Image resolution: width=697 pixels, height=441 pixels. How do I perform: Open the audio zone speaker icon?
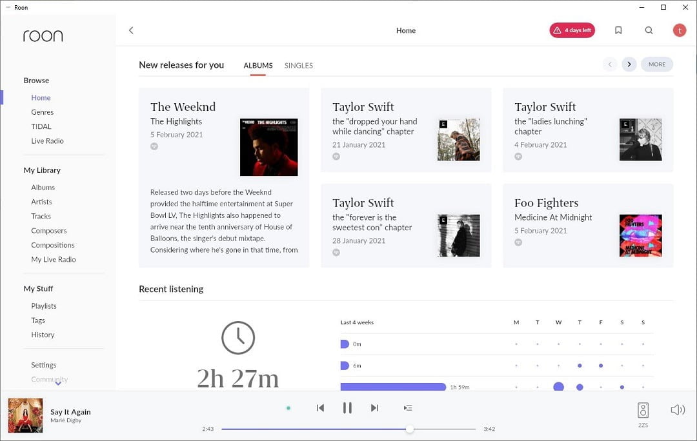(x=643, y=410)
